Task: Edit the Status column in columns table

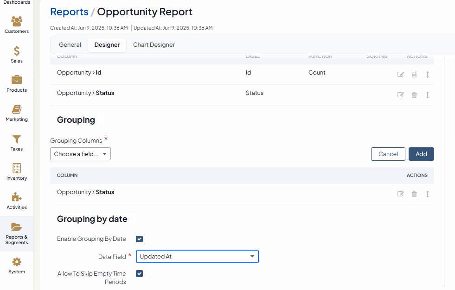Action: [x=401, y=95]
